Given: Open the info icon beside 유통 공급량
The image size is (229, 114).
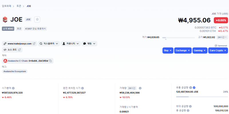Looking at the screenshot, I should (191, 87).
